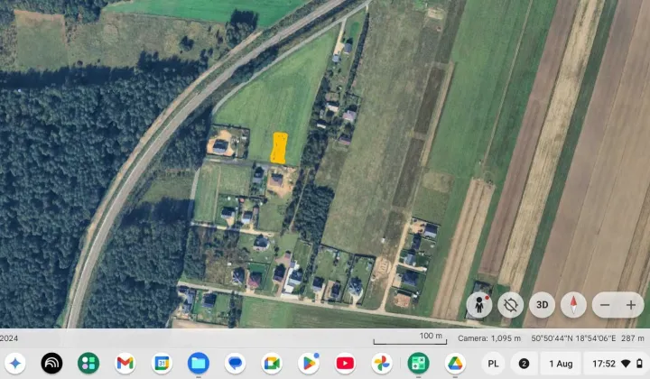650x379 pixels.
Task: Open quick settings at 17:52
Action: (617, 364)
